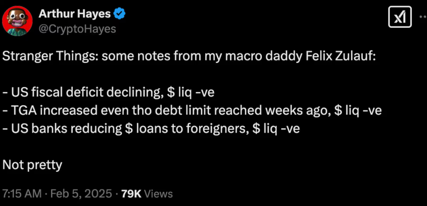Click the Arthur Hayes display name

[x=74, y=14]
